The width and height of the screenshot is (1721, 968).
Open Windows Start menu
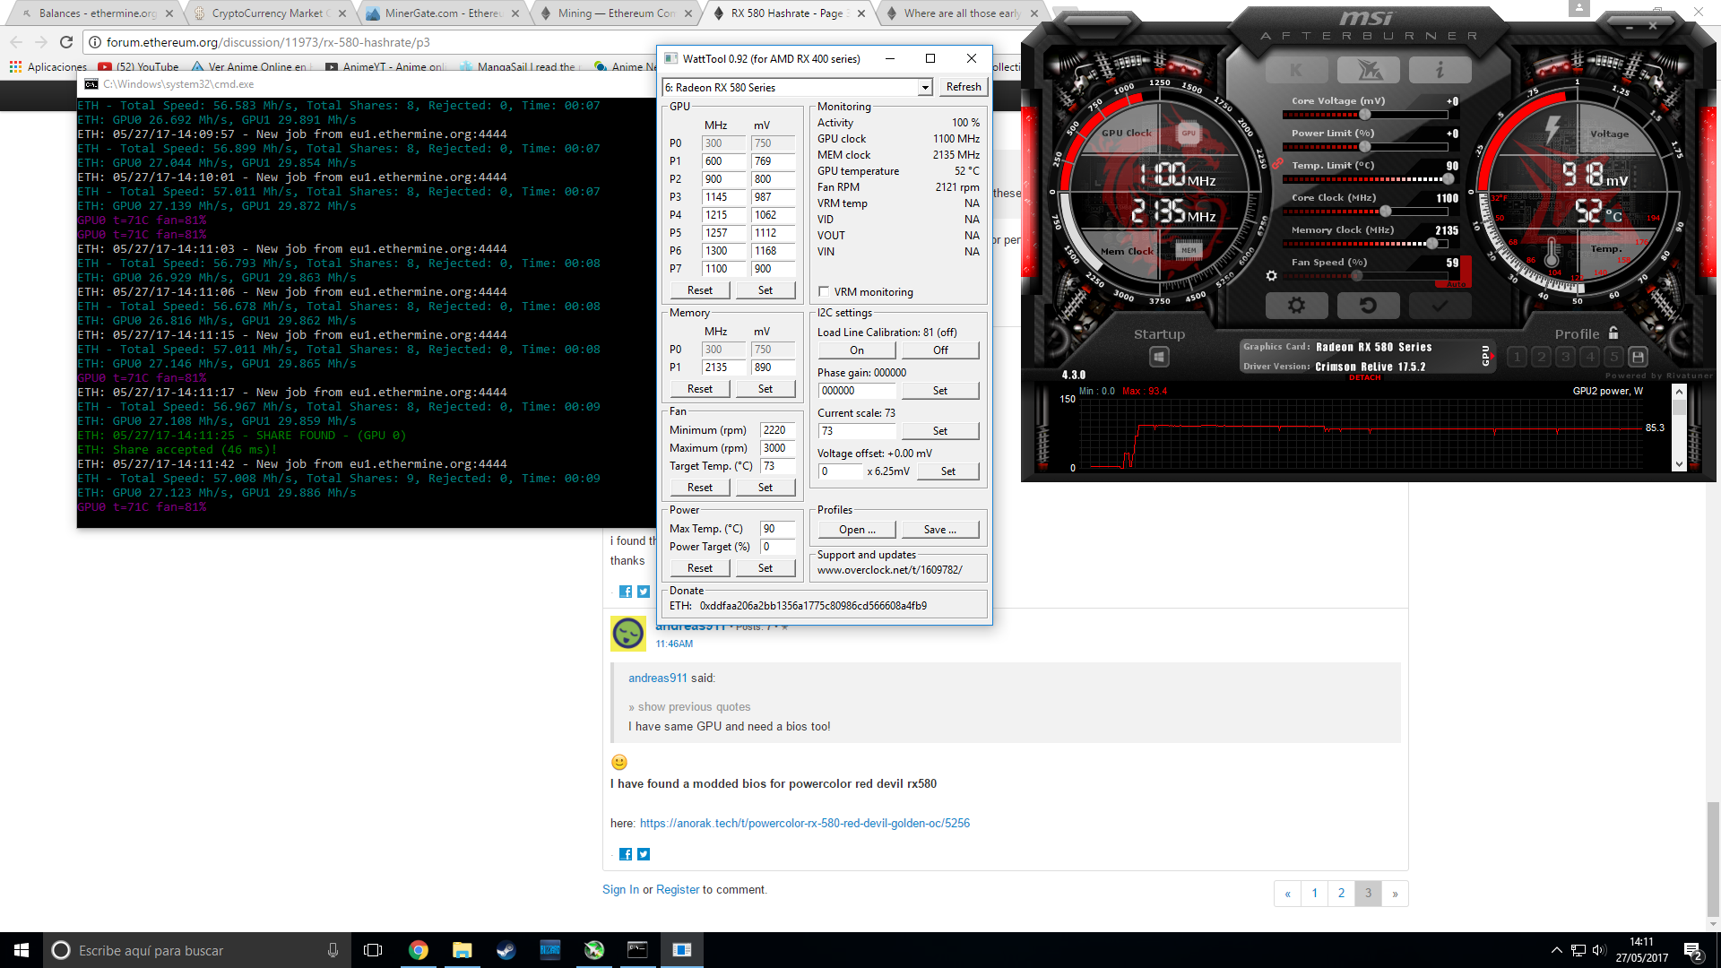[x=22, y=950]
